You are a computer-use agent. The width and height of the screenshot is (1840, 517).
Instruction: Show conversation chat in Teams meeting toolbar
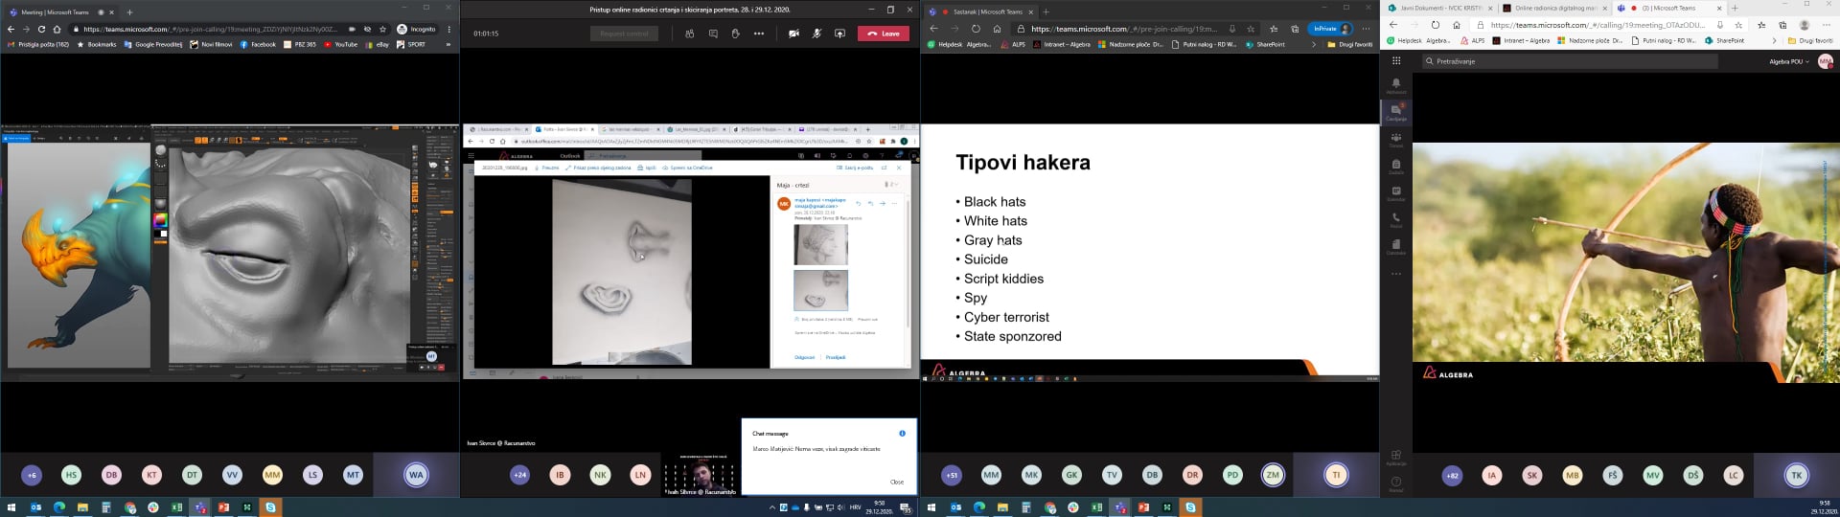713,34
